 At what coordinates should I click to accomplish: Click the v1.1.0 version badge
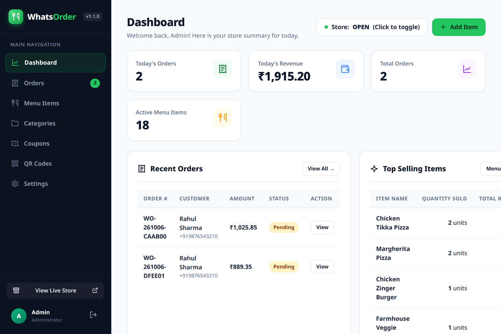[x=92, y=16]
